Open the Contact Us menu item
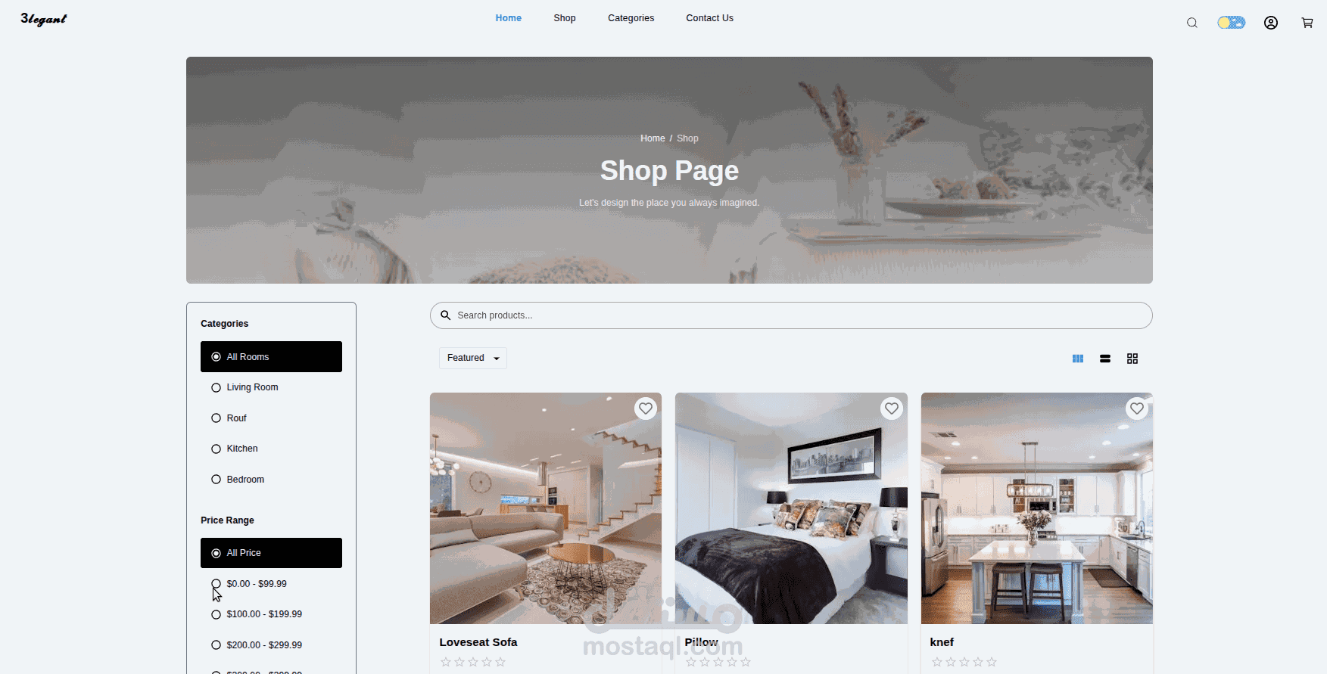 click(x=709, y=18)
